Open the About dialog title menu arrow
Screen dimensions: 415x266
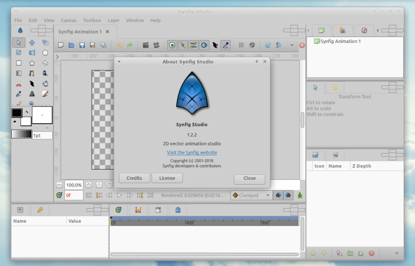coord(119,62)
